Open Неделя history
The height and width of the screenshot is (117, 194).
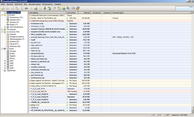(12, 56)
